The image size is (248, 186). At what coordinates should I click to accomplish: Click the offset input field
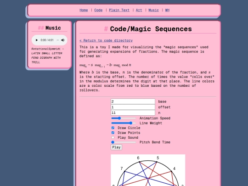(x=133, y=107)
